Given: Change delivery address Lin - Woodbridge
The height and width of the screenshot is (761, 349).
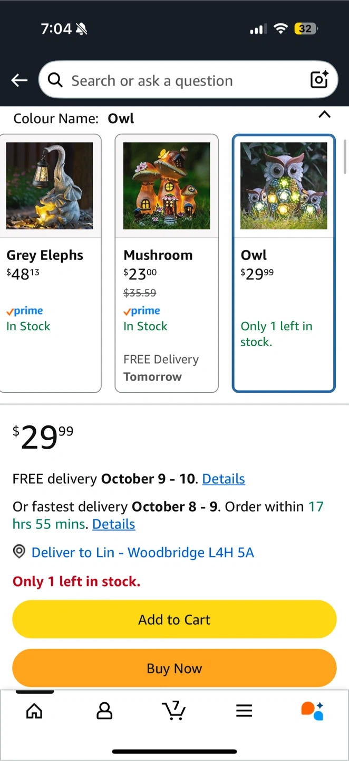Looking at the screenshot, I should (x=142, y=553).
